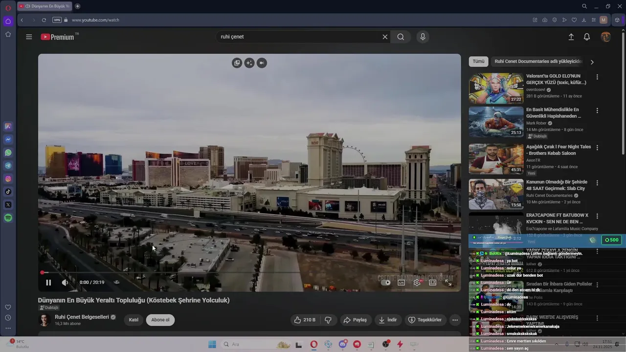The height and width of the screenshot is (352, 626).
Task: Open YouTube notifications bell
Action: (587, 37)
